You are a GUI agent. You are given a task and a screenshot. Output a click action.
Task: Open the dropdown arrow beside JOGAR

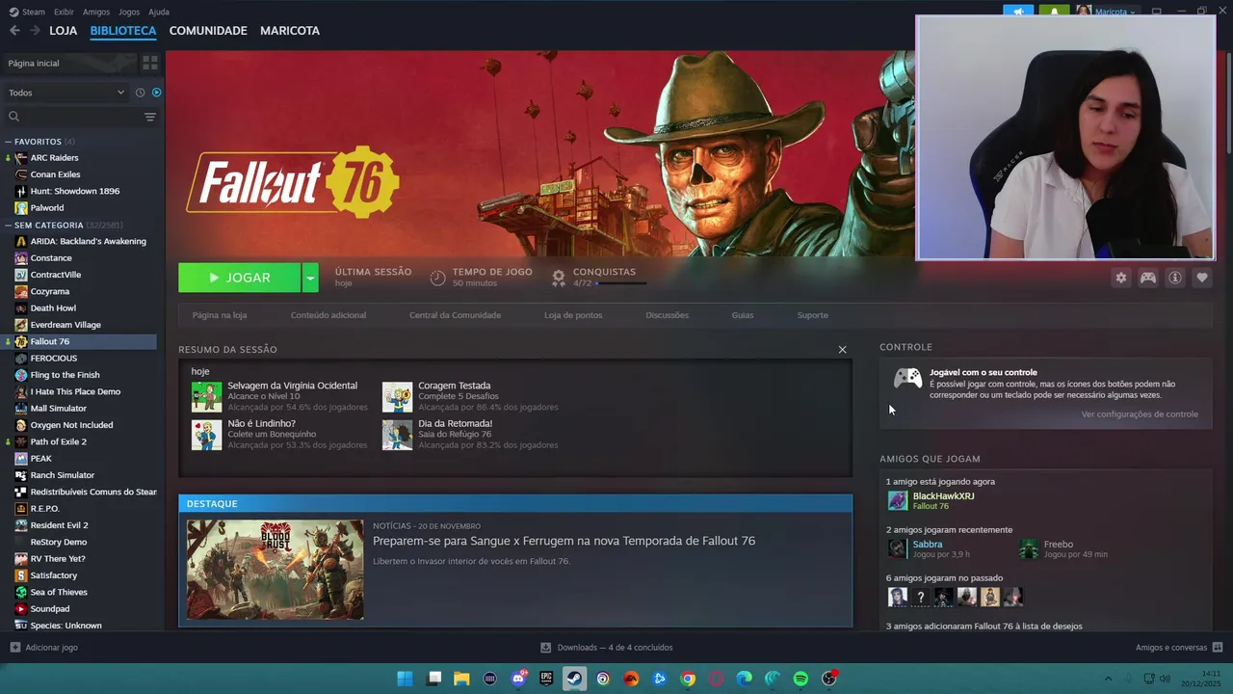coord(310,278)
